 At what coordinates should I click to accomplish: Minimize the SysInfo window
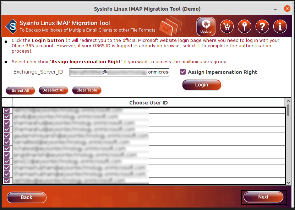tap(275, 9)
